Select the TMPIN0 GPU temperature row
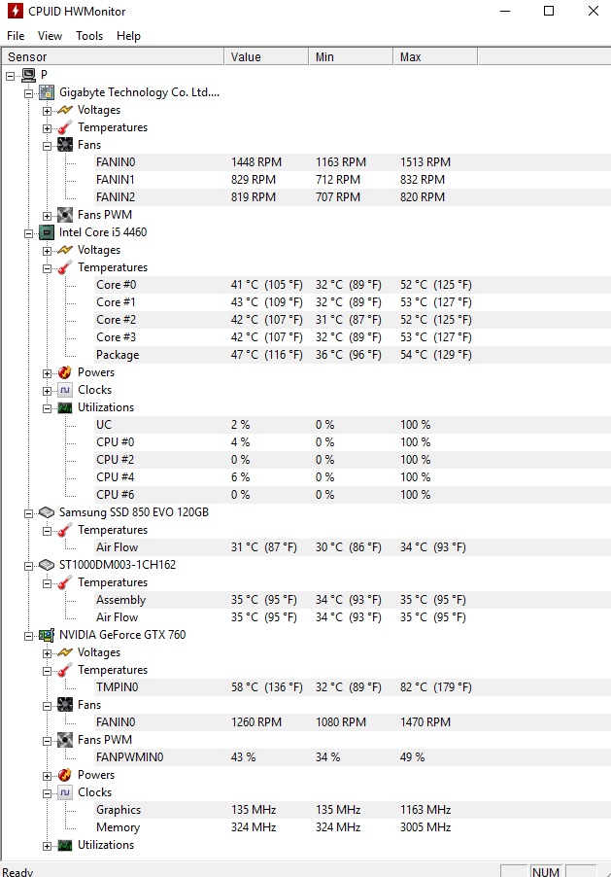The image size is (611, 877). point(117,687)
